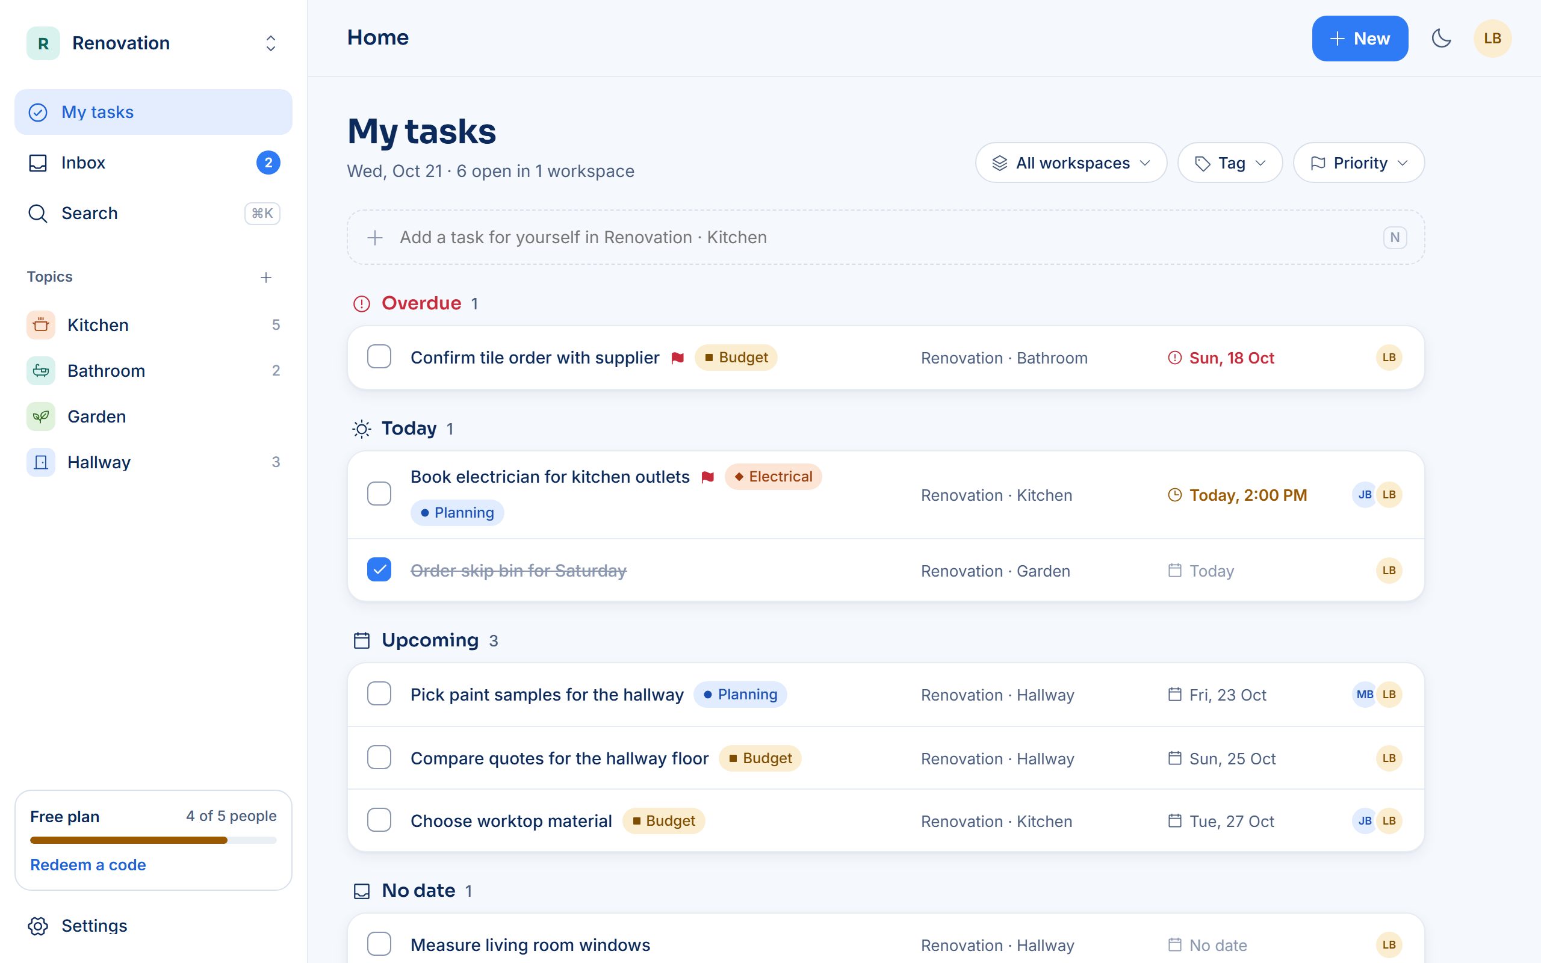Screen dimensions: 1541x963
Task: Click the Today sun icon
Action: tap(362, 429)
